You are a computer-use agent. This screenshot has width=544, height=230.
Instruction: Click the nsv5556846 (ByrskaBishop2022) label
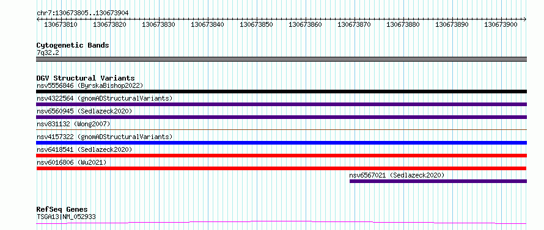(90, 85)
